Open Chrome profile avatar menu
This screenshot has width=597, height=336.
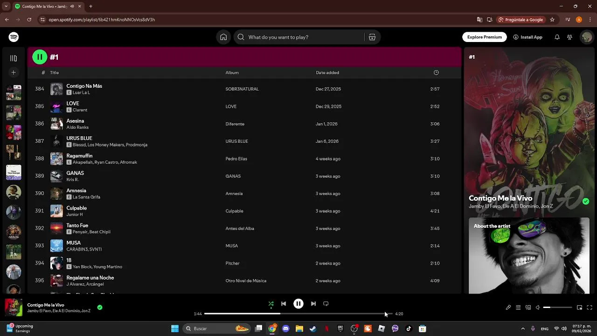point(579,20)
